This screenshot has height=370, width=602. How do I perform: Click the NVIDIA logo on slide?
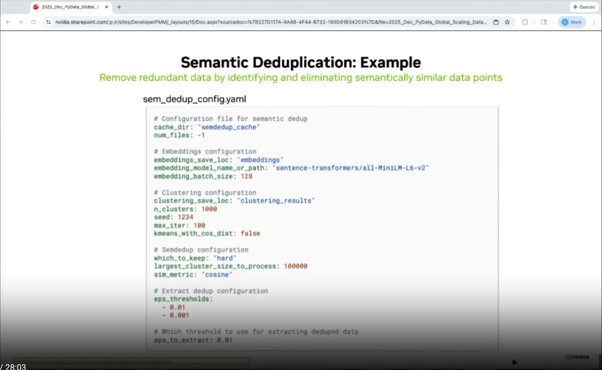point(576,357)
